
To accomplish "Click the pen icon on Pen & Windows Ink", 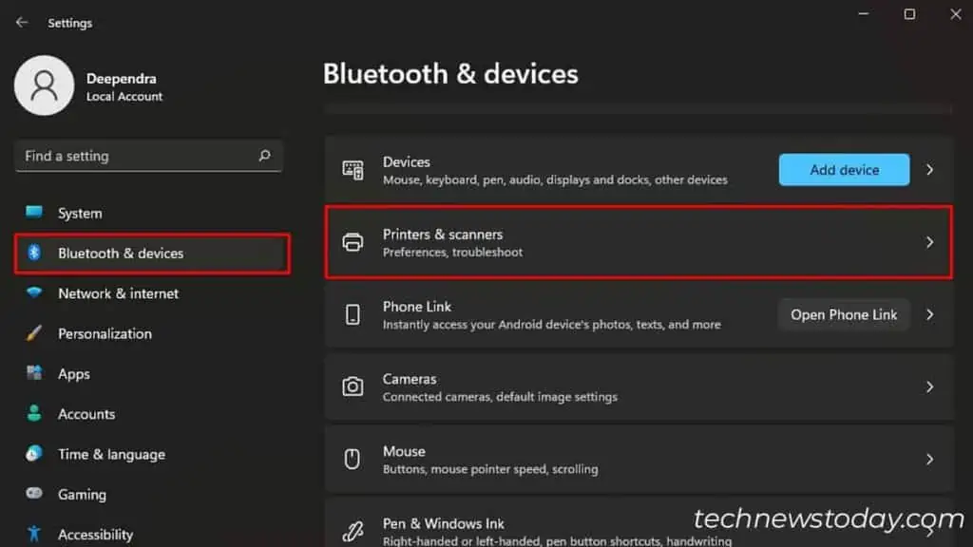I will 353,529.
